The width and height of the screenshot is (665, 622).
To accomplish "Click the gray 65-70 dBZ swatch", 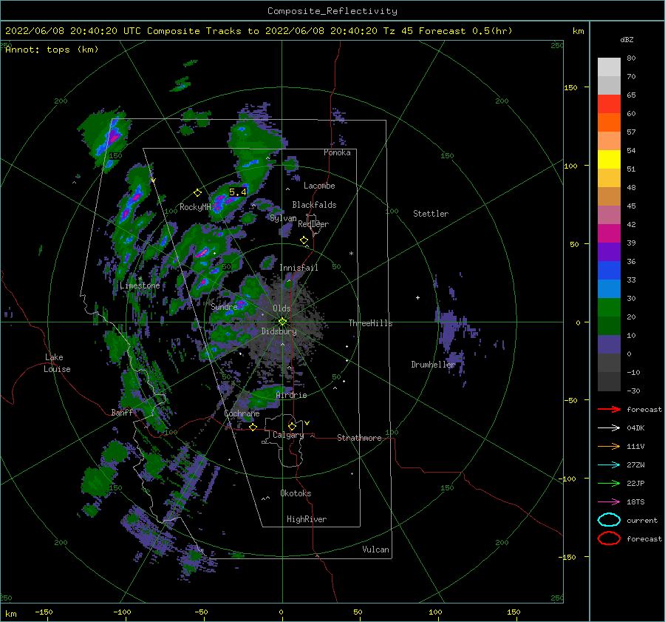I will [609, 85].
